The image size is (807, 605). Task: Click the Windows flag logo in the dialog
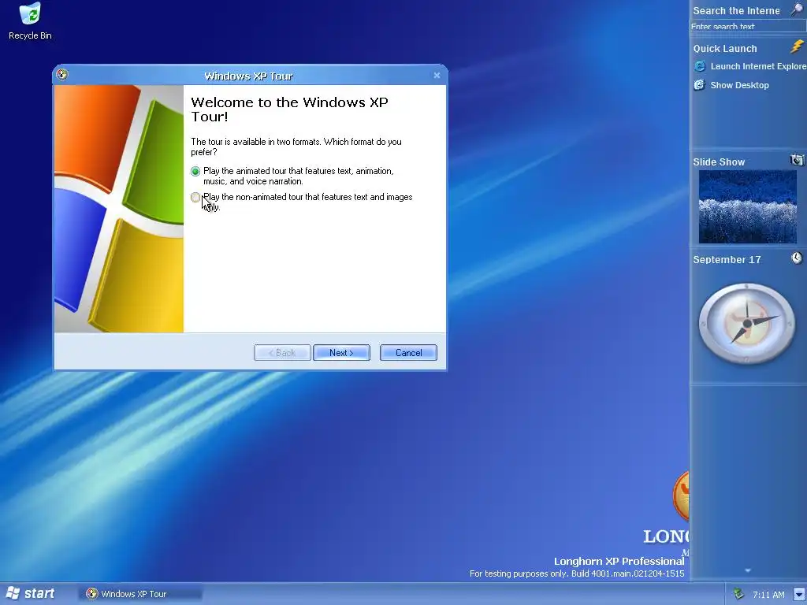(119, 208)
